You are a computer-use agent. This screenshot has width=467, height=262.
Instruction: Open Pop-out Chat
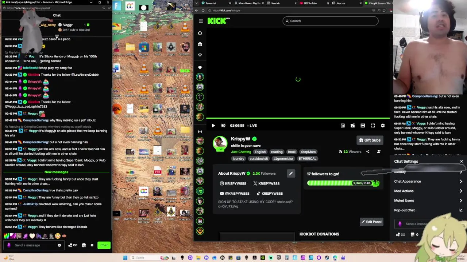pyautogui.click(x=428, y=210)
